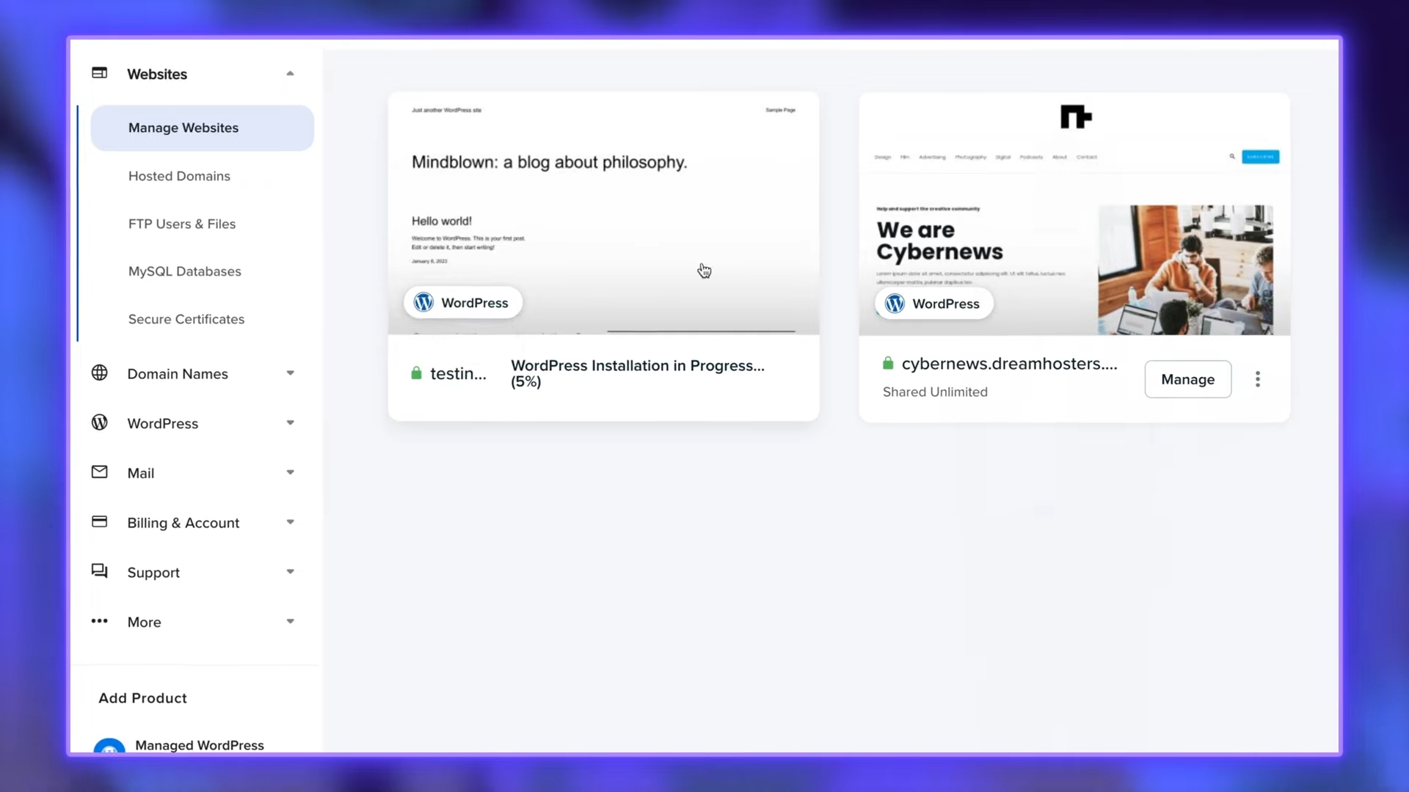Select Hosted Domains menu item
This screenshot has width=1409, height=792.
179,176
